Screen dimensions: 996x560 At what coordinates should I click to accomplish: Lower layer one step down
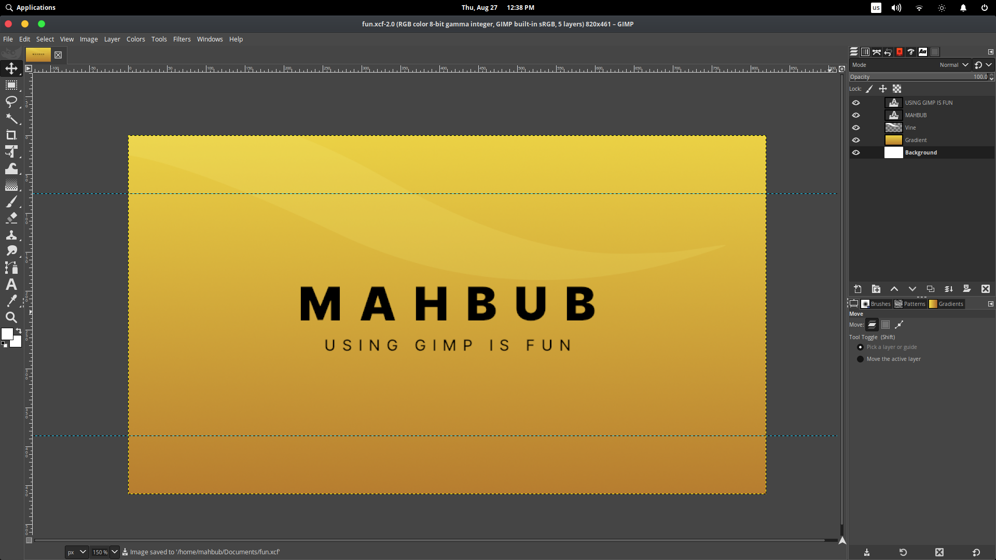(x=912, y=289)
